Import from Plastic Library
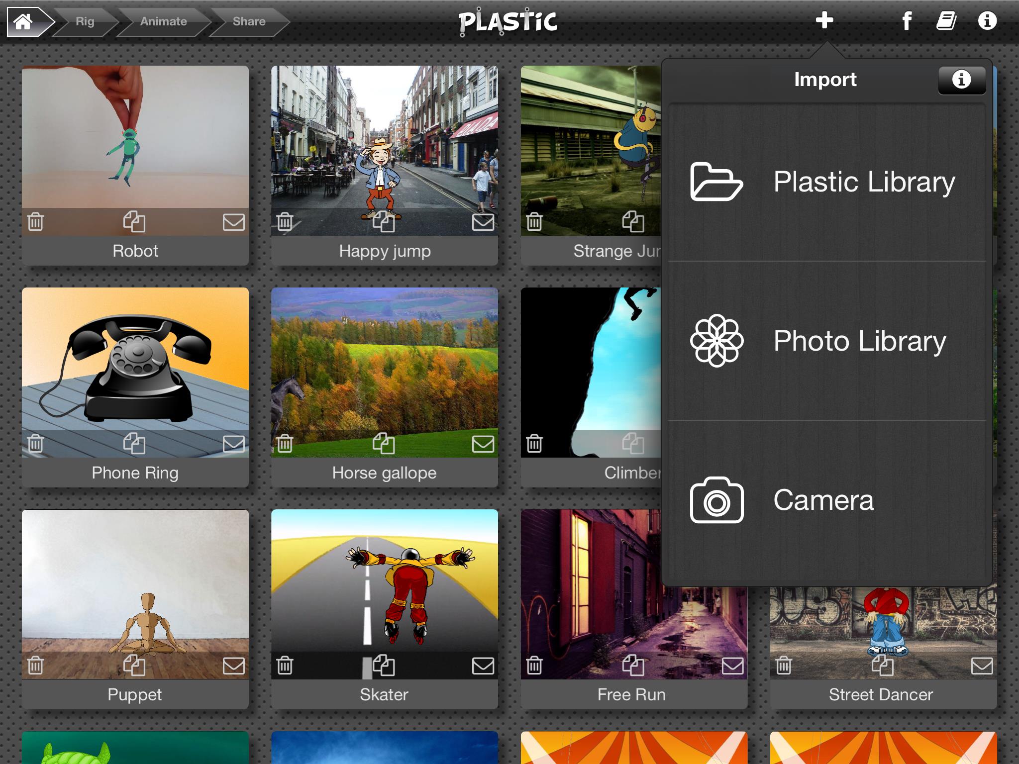1019x764 pixels. point(826,182)
